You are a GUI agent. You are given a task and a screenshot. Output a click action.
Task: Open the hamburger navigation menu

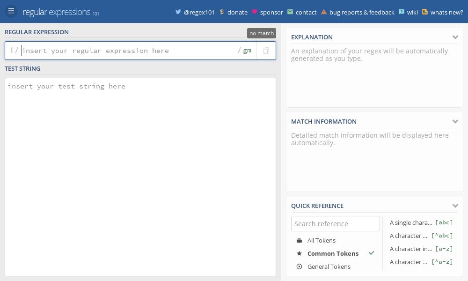pyautogui.click(x=11, y=11)
